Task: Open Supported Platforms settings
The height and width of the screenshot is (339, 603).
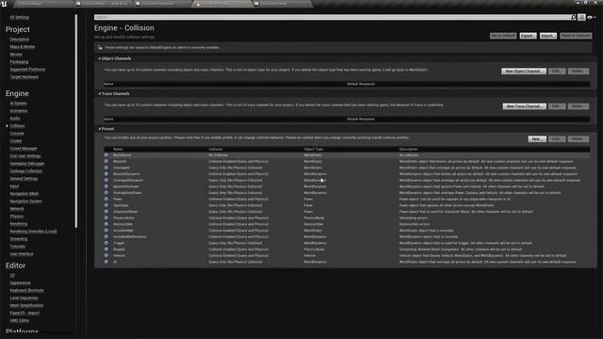Action: [x=27, y=70]
